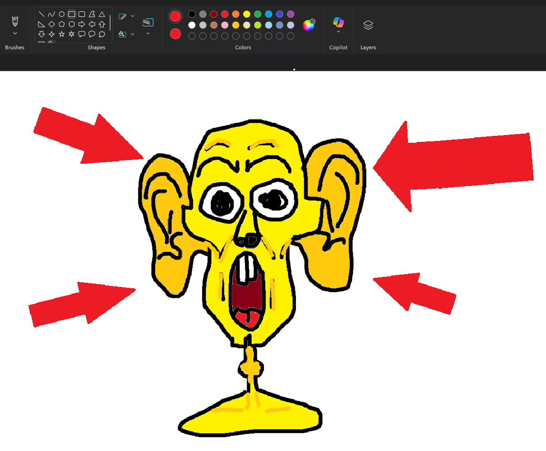
Task: Choose the Down arrow shape
Action: [x=42, y=34]
